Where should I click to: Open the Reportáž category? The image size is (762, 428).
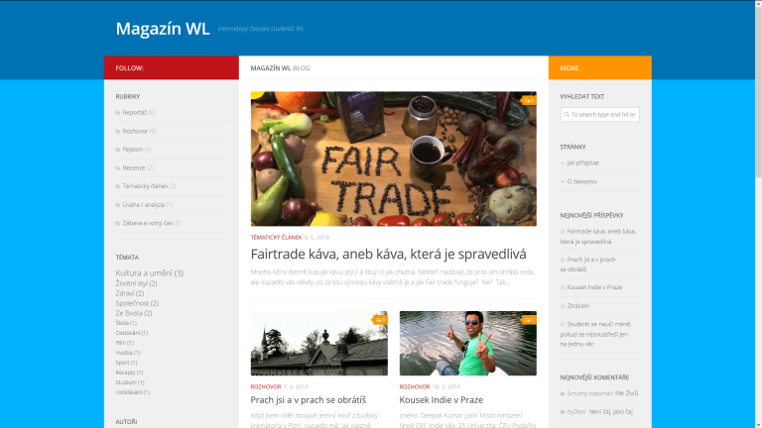pyautogui.click(x=135, y=113)
